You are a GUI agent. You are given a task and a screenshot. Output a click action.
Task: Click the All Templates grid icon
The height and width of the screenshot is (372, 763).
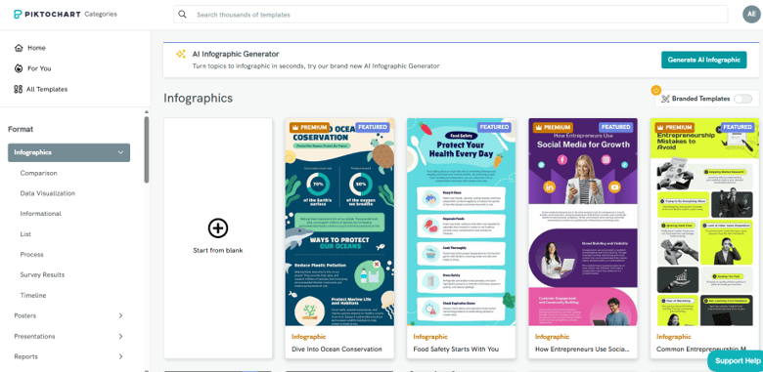[x=19, y=89]
